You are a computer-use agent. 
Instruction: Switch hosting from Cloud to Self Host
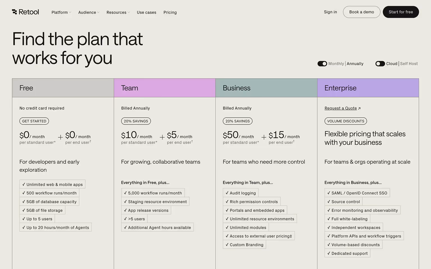click(380, 64)
